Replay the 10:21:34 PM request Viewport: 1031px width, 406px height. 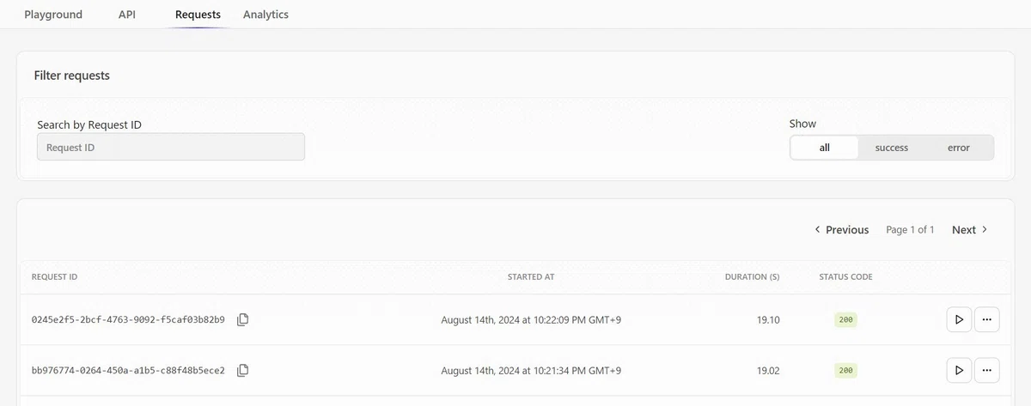tap(959, 371)
